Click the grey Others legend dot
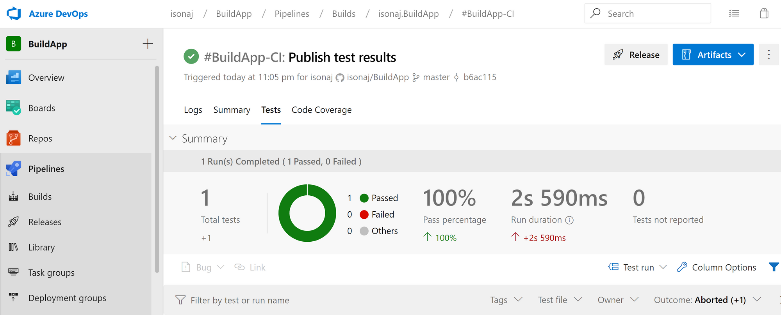The image size is (781, 315). [364, 231]
